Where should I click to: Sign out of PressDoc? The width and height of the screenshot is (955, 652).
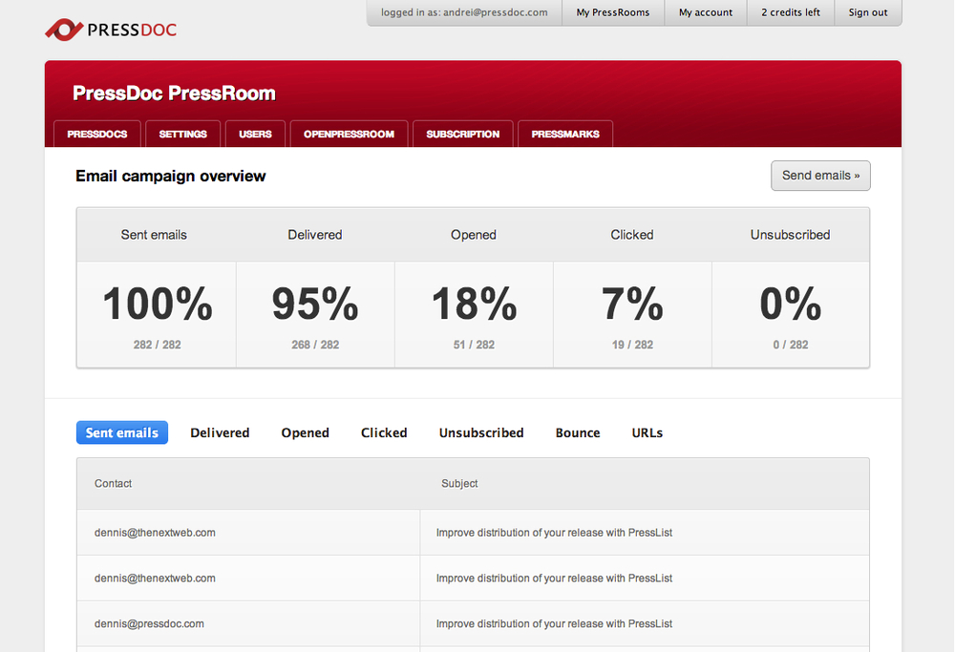tap(867, 12)
